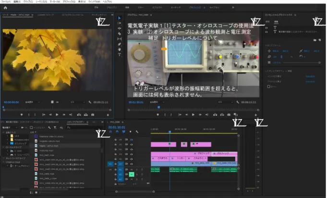Toggle Roll checkbox in Essential Graphics

[x=268, y=87]
